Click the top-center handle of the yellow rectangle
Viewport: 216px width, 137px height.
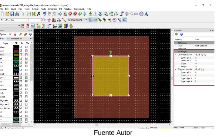[x=111, y=56]
